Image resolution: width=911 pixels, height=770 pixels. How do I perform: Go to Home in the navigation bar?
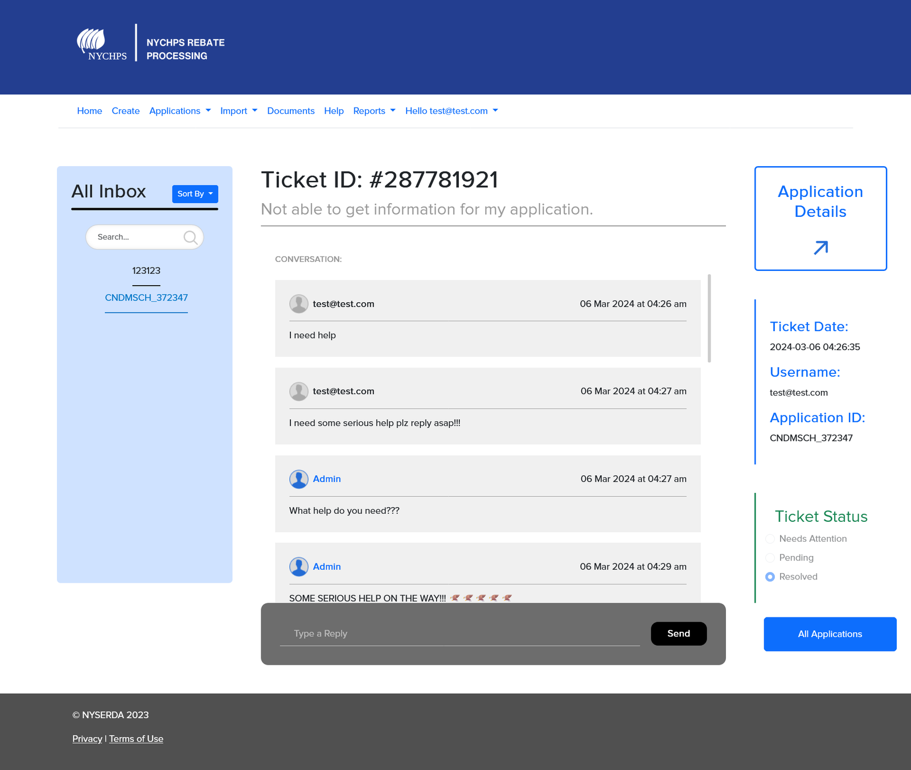[89, 111]
